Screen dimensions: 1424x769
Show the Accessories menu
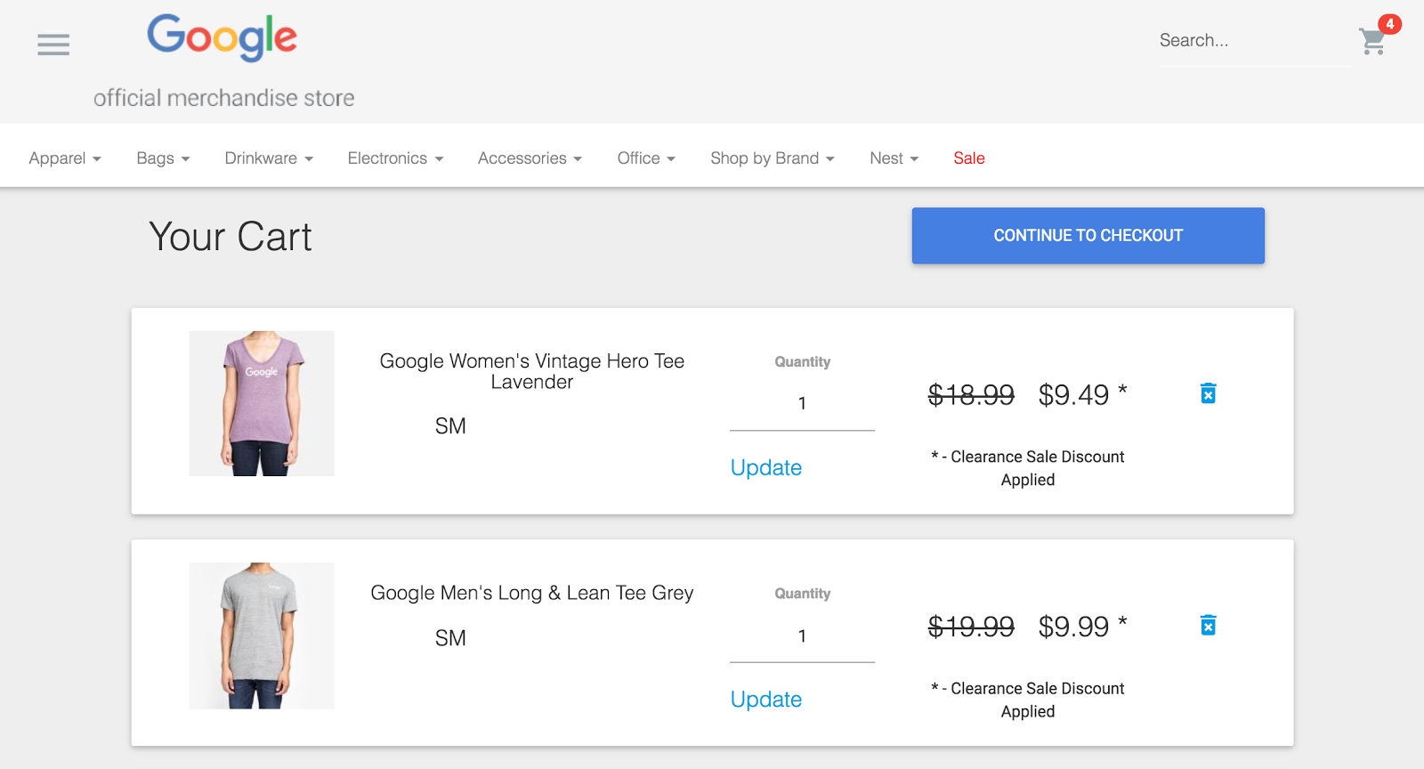point(530,158)
